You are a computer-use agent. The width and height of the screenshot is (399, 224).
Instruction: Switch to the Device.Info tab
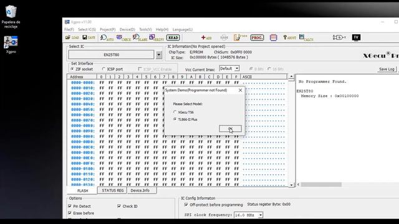(x=140, y=190)
